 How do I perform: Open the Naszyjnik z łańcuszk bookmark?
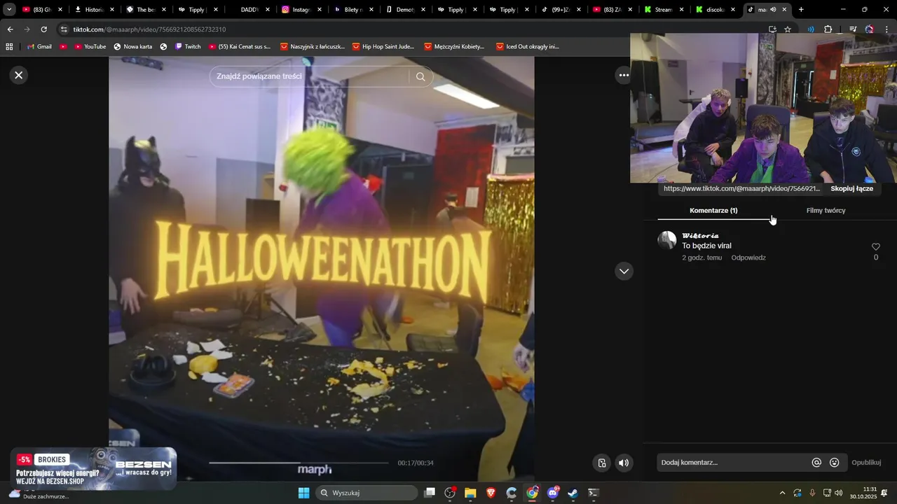312,47
